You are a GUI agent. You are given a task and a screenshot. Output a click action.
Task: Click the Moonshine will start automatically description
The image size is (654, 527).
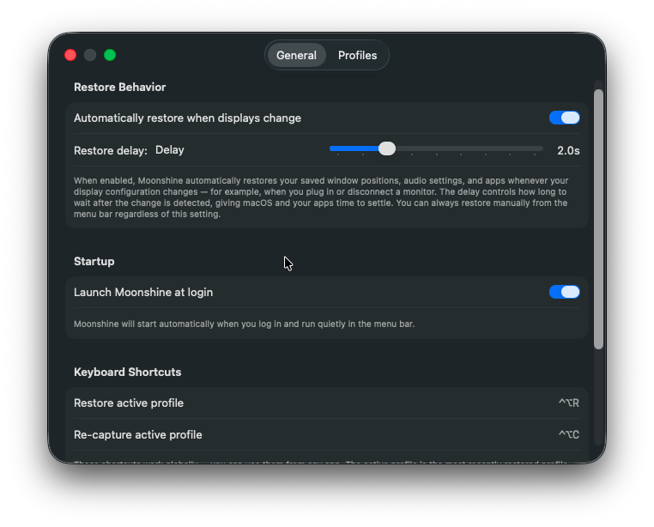[x=244, y=324]
